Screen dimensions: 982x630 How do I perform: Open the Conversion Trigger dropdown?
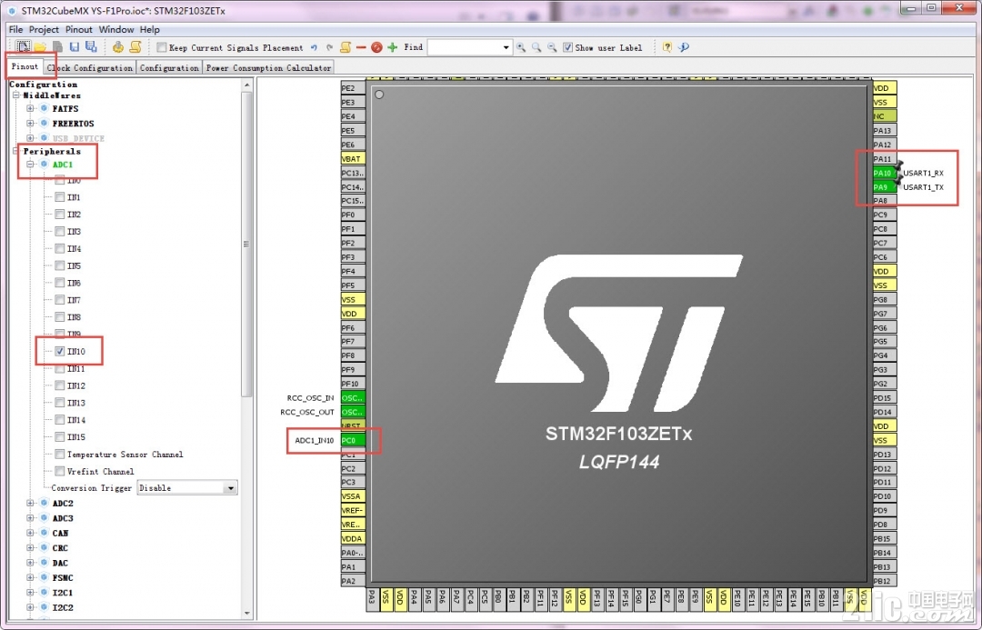tap(187, 488)
